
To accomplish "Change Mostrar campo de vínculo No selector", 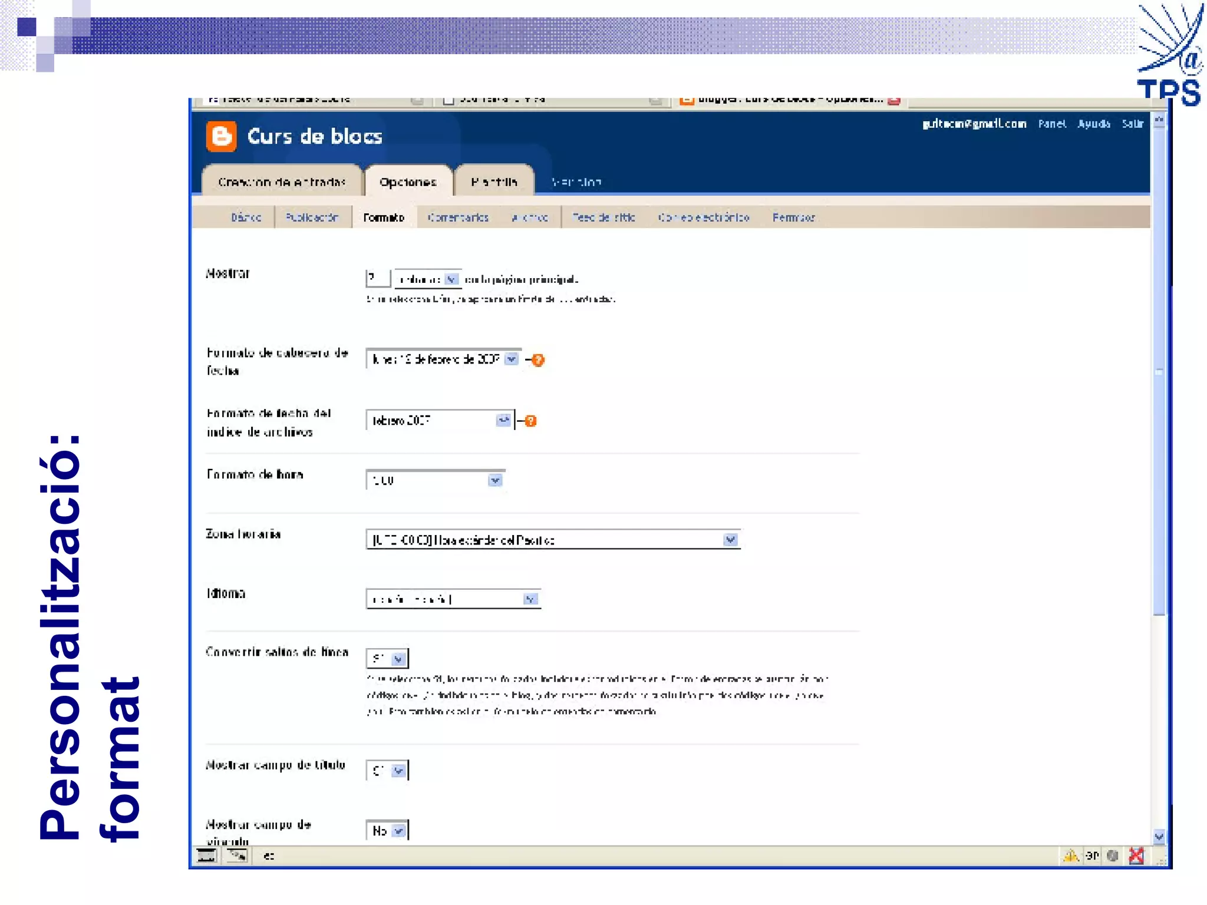I will tap(398, 831).
